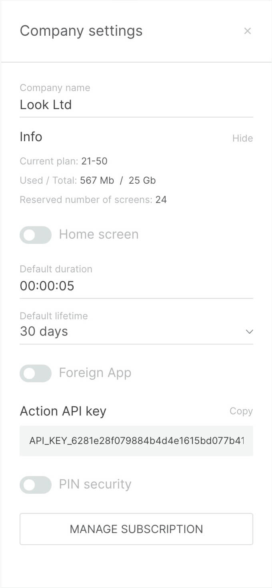
Task: Click the Action API key heading
Action: 63,411
